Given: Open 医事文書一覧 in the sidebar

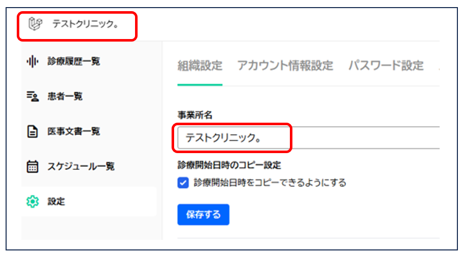Looking at the screenshot, I should pos(74,132).
